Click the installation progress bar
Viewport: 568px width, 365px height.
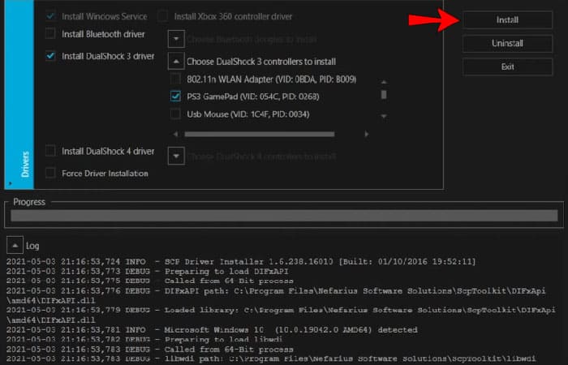point(284,216)
